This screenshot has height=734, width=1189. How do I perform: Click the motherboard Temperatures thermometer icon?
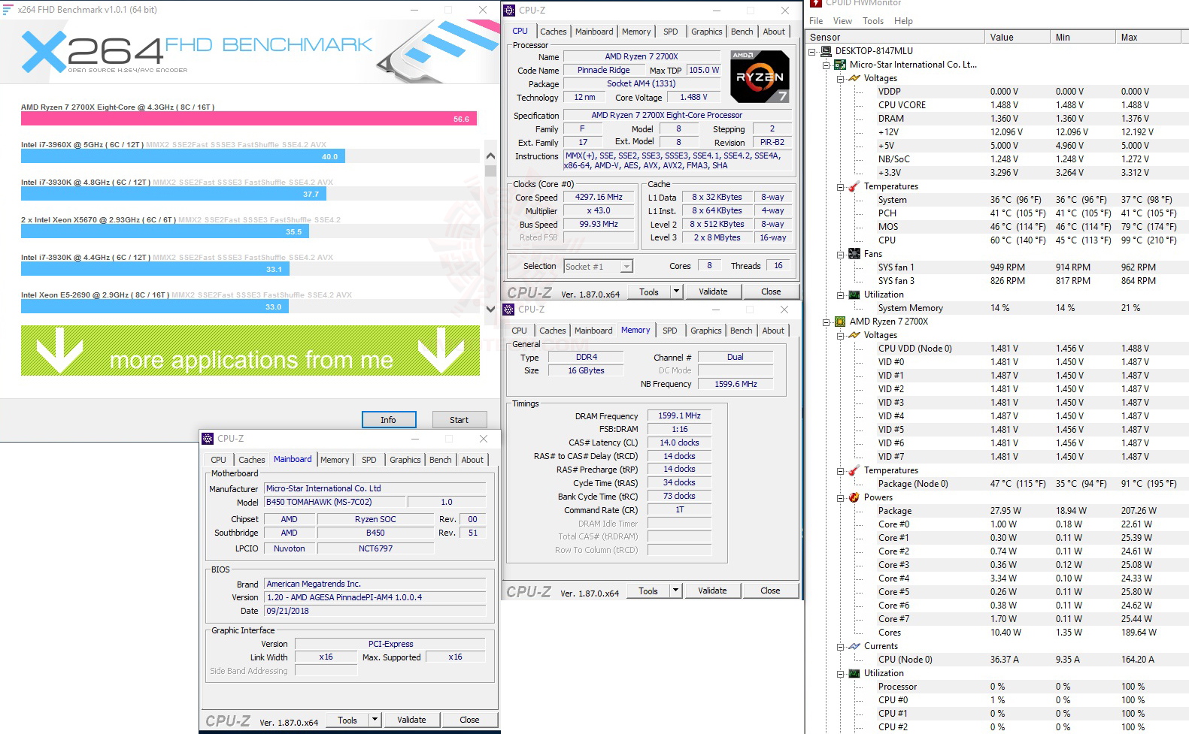854,186
